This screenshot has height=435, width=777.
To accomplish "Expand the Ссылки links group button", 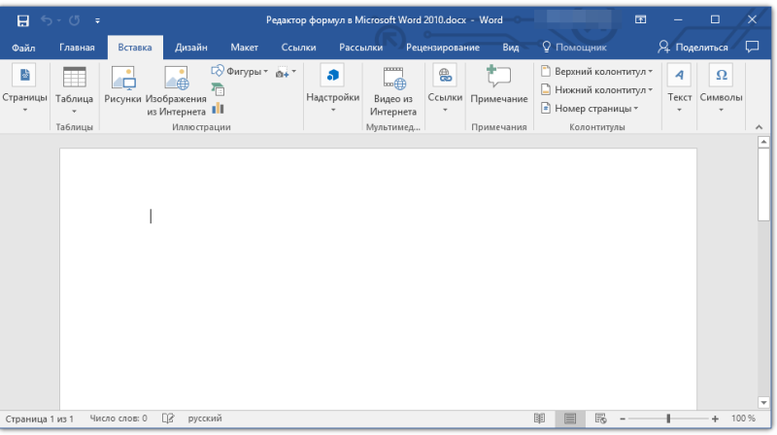I will (445, 89).
